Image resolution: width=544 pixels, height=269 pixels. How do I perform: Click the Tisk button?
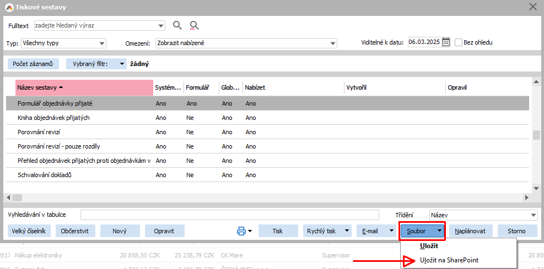278,231
